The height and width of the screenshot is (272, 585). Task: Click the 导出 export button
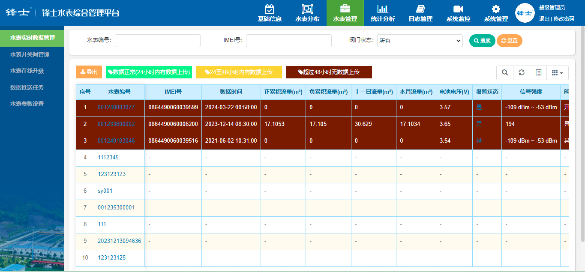click(x=89, y=72)
